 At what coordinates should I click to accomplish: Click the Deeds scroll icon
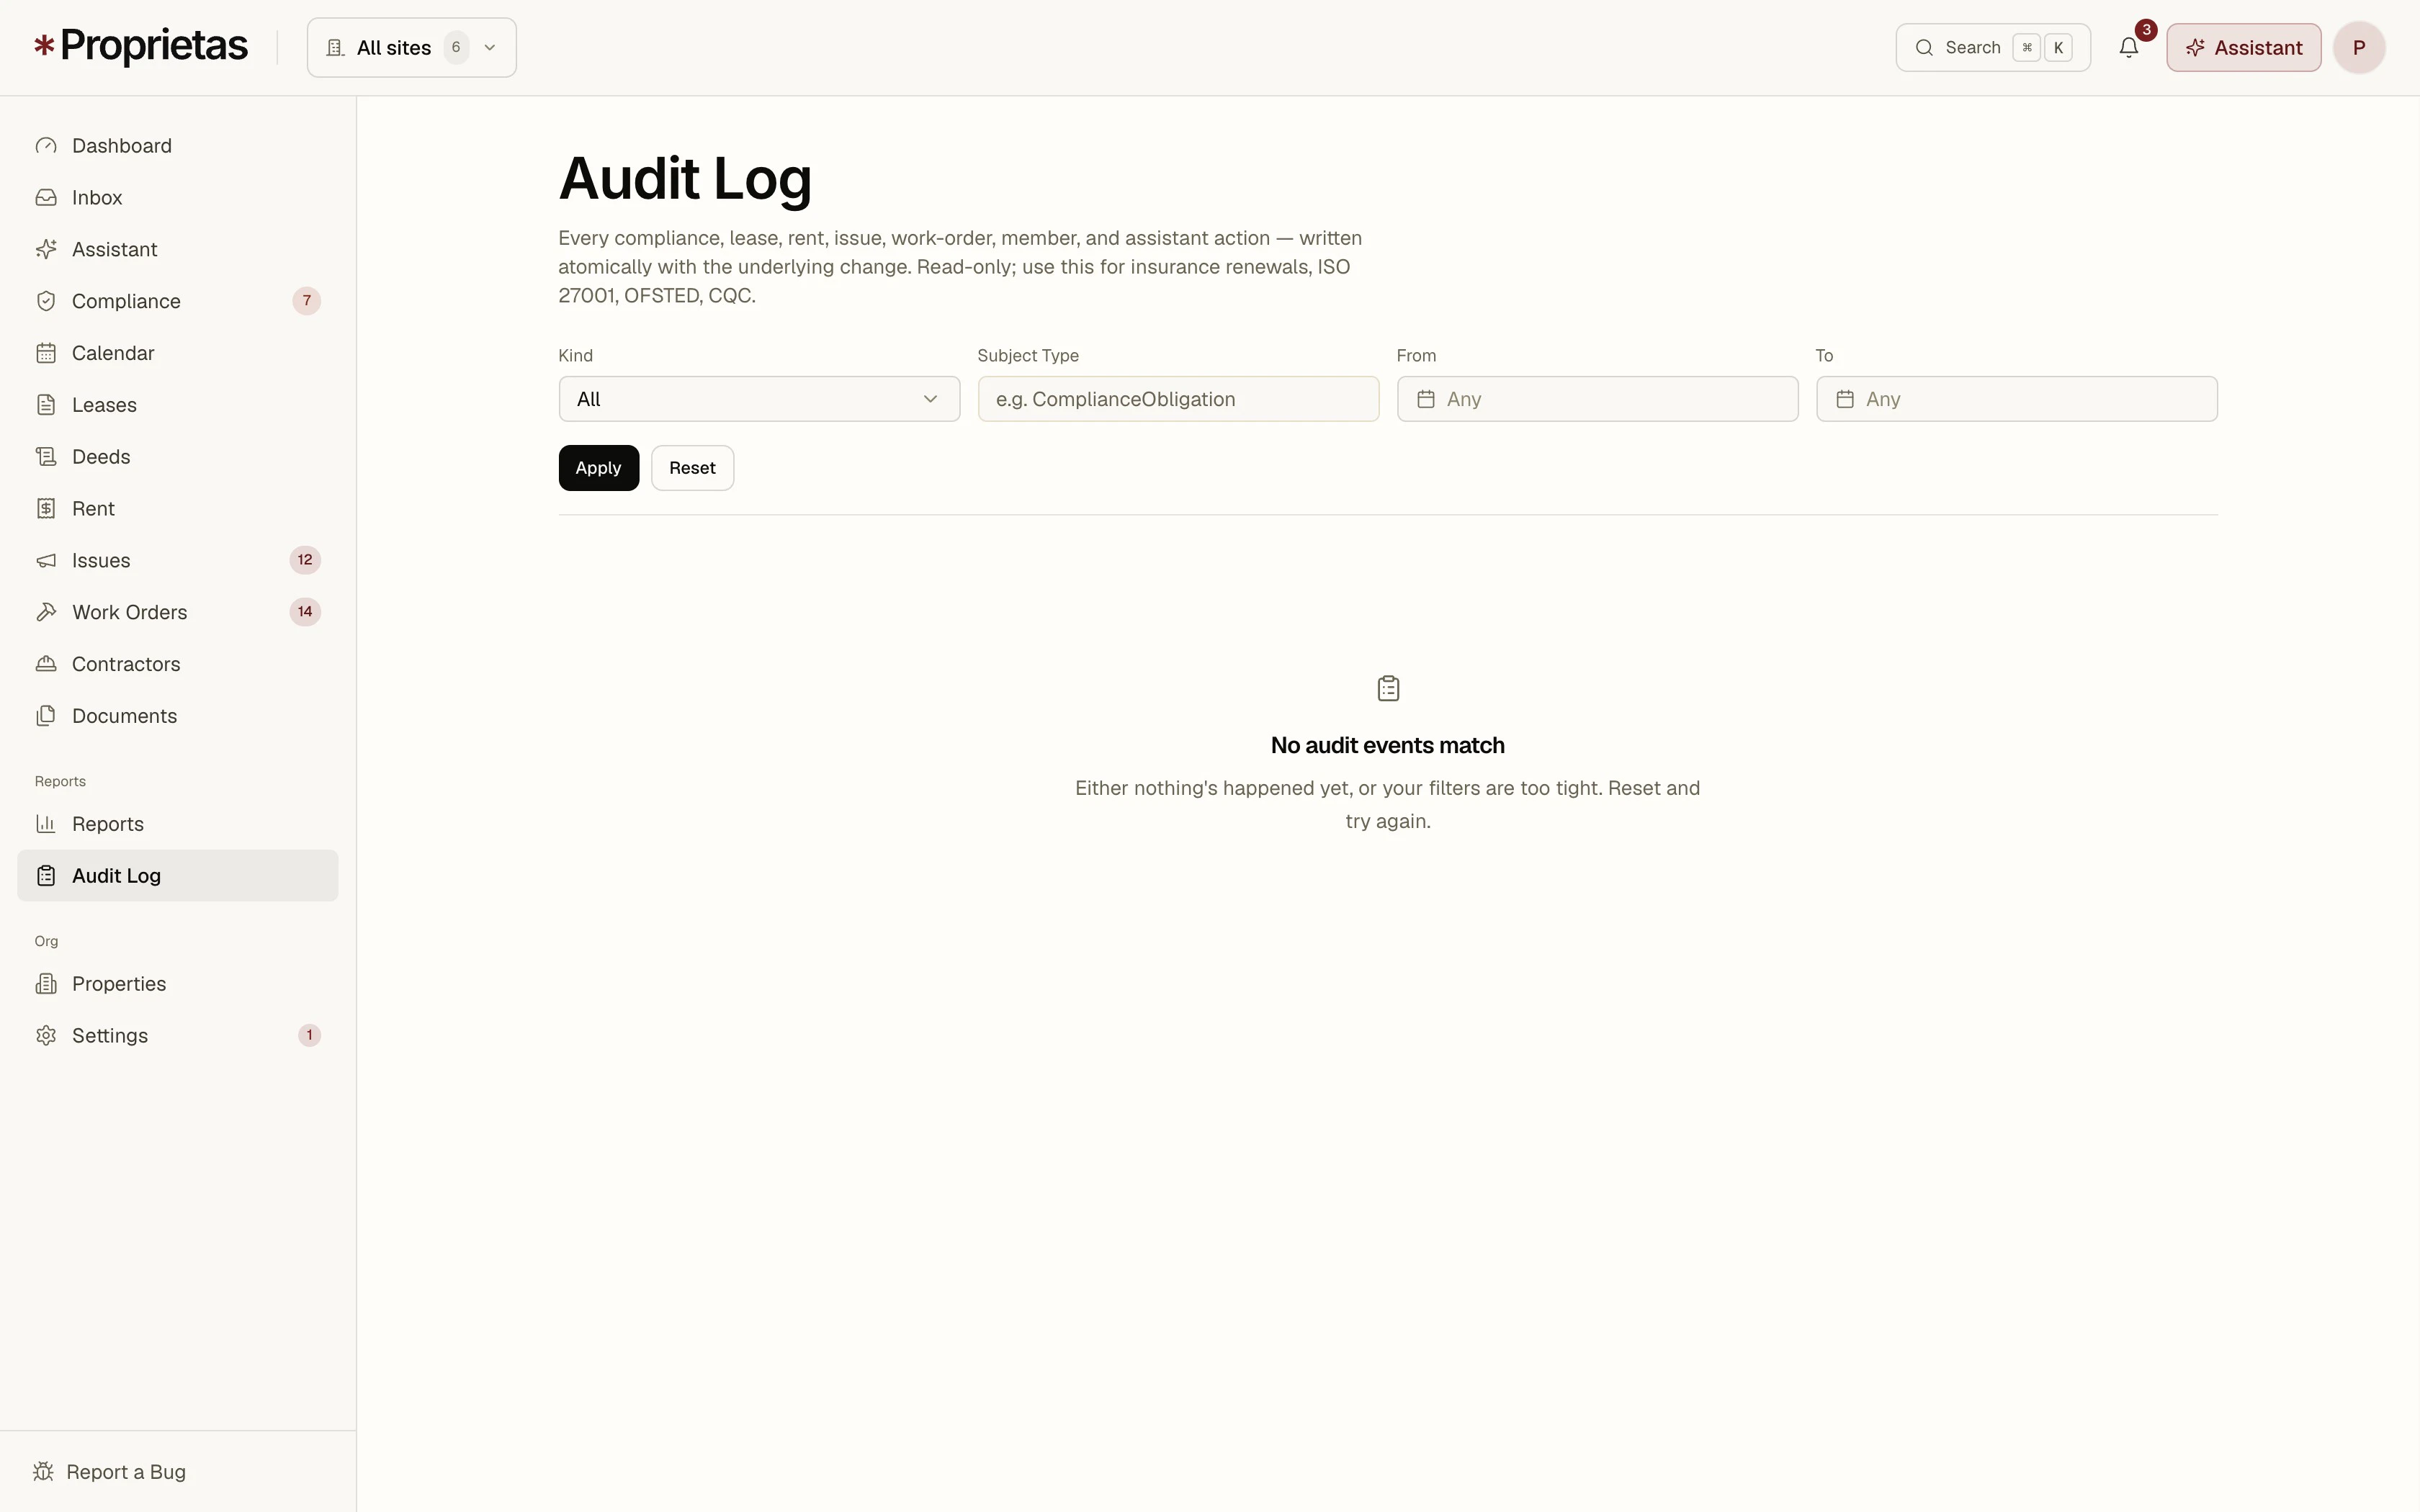click(46, 457)
